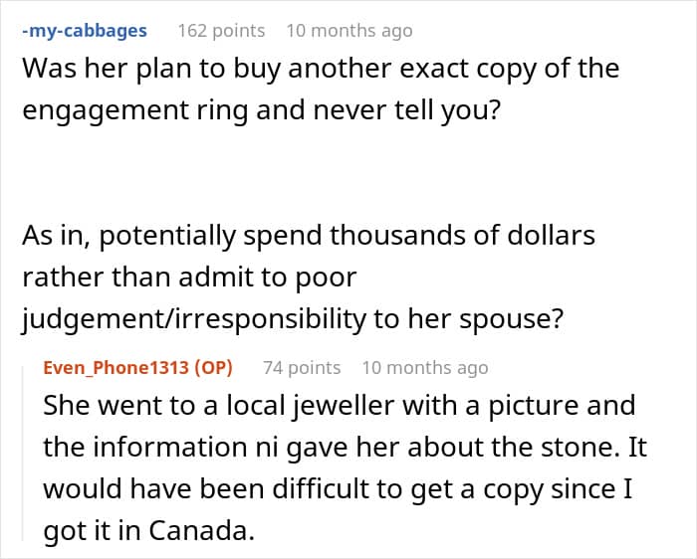Click the 74 points score
Image resolution: width=697 pixels, height=559 pixels.
pyautogui.click(x=302, y=368)
